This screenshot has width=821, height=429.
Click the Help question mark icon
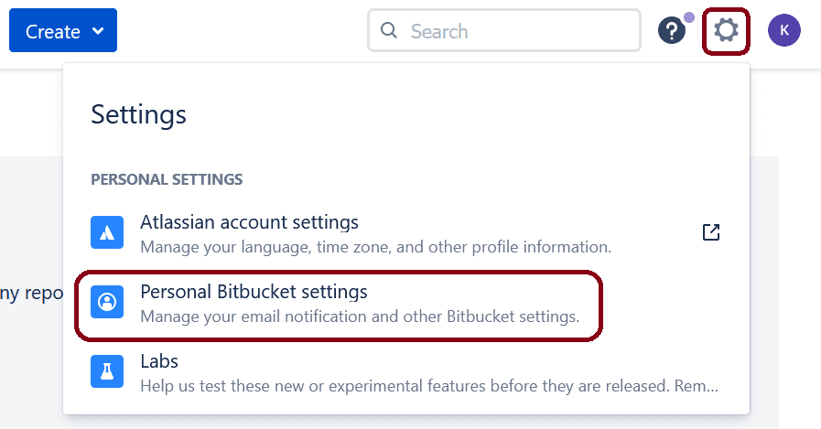[672, 31]
